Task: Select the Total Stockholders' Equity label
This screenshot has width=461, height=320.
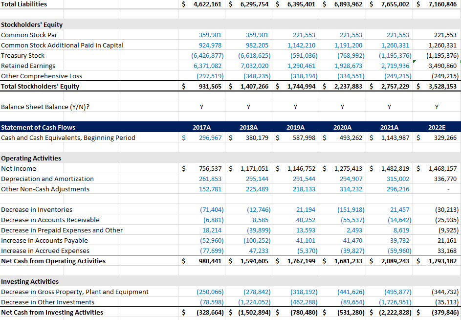Action: 40,87
